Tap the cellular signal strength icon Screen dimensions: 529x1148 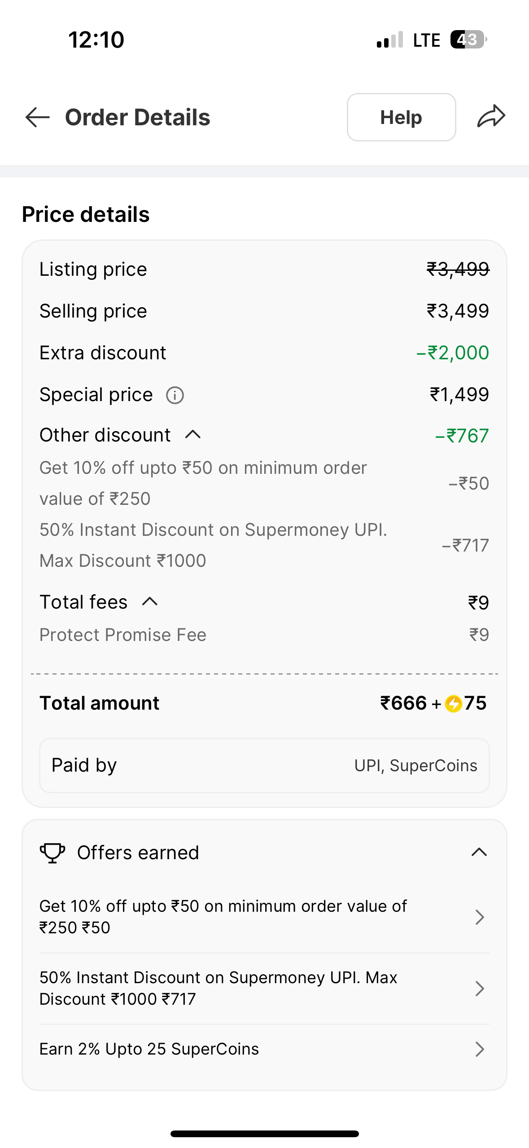pos(390,40)
